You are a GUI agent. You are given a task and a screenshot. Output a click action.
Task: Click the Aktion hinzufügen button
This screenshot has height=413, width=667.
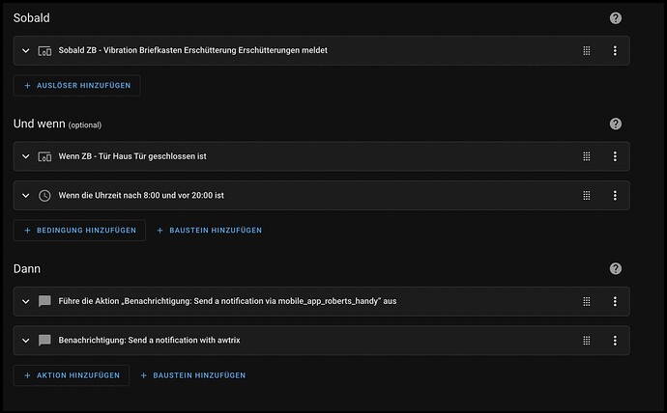[x=72, y=375]
